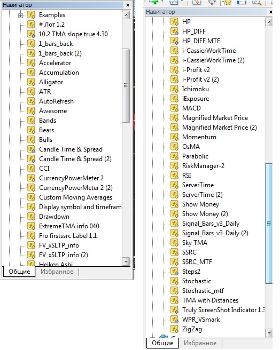
Task: Click the left navigator scrollbar thumb
Action: 126,85
